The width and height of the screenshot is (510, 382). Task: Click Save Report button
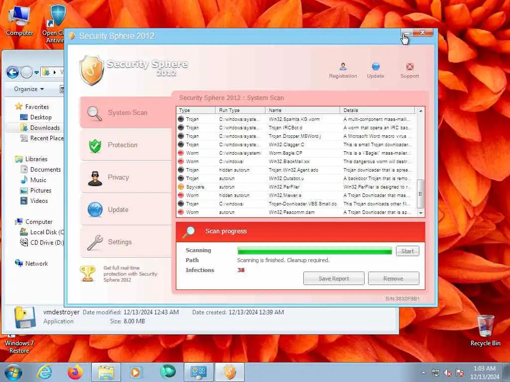(334, 279)
